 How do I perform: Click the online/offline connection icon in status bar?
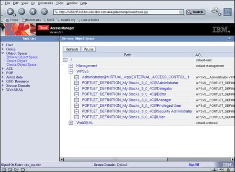(x=215, y=170)
